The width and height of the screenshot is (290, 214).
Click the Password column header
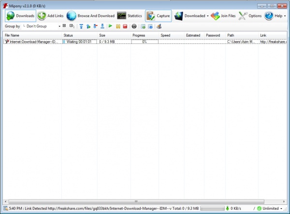point(215,35)
